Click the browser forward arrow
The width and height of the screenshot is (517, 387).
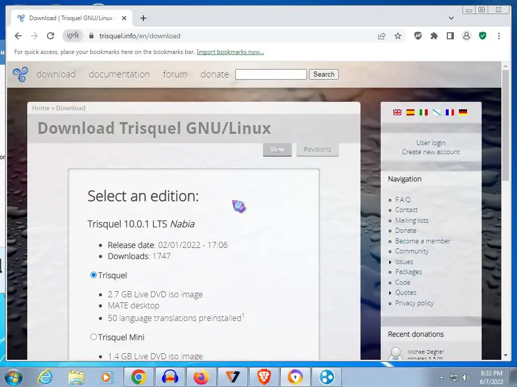coord(34,36)
